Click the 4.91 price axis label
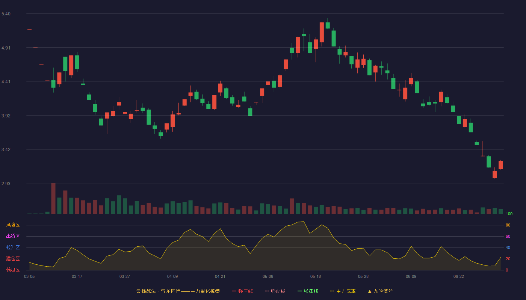526x300 pixels. (x=6, y=48)
